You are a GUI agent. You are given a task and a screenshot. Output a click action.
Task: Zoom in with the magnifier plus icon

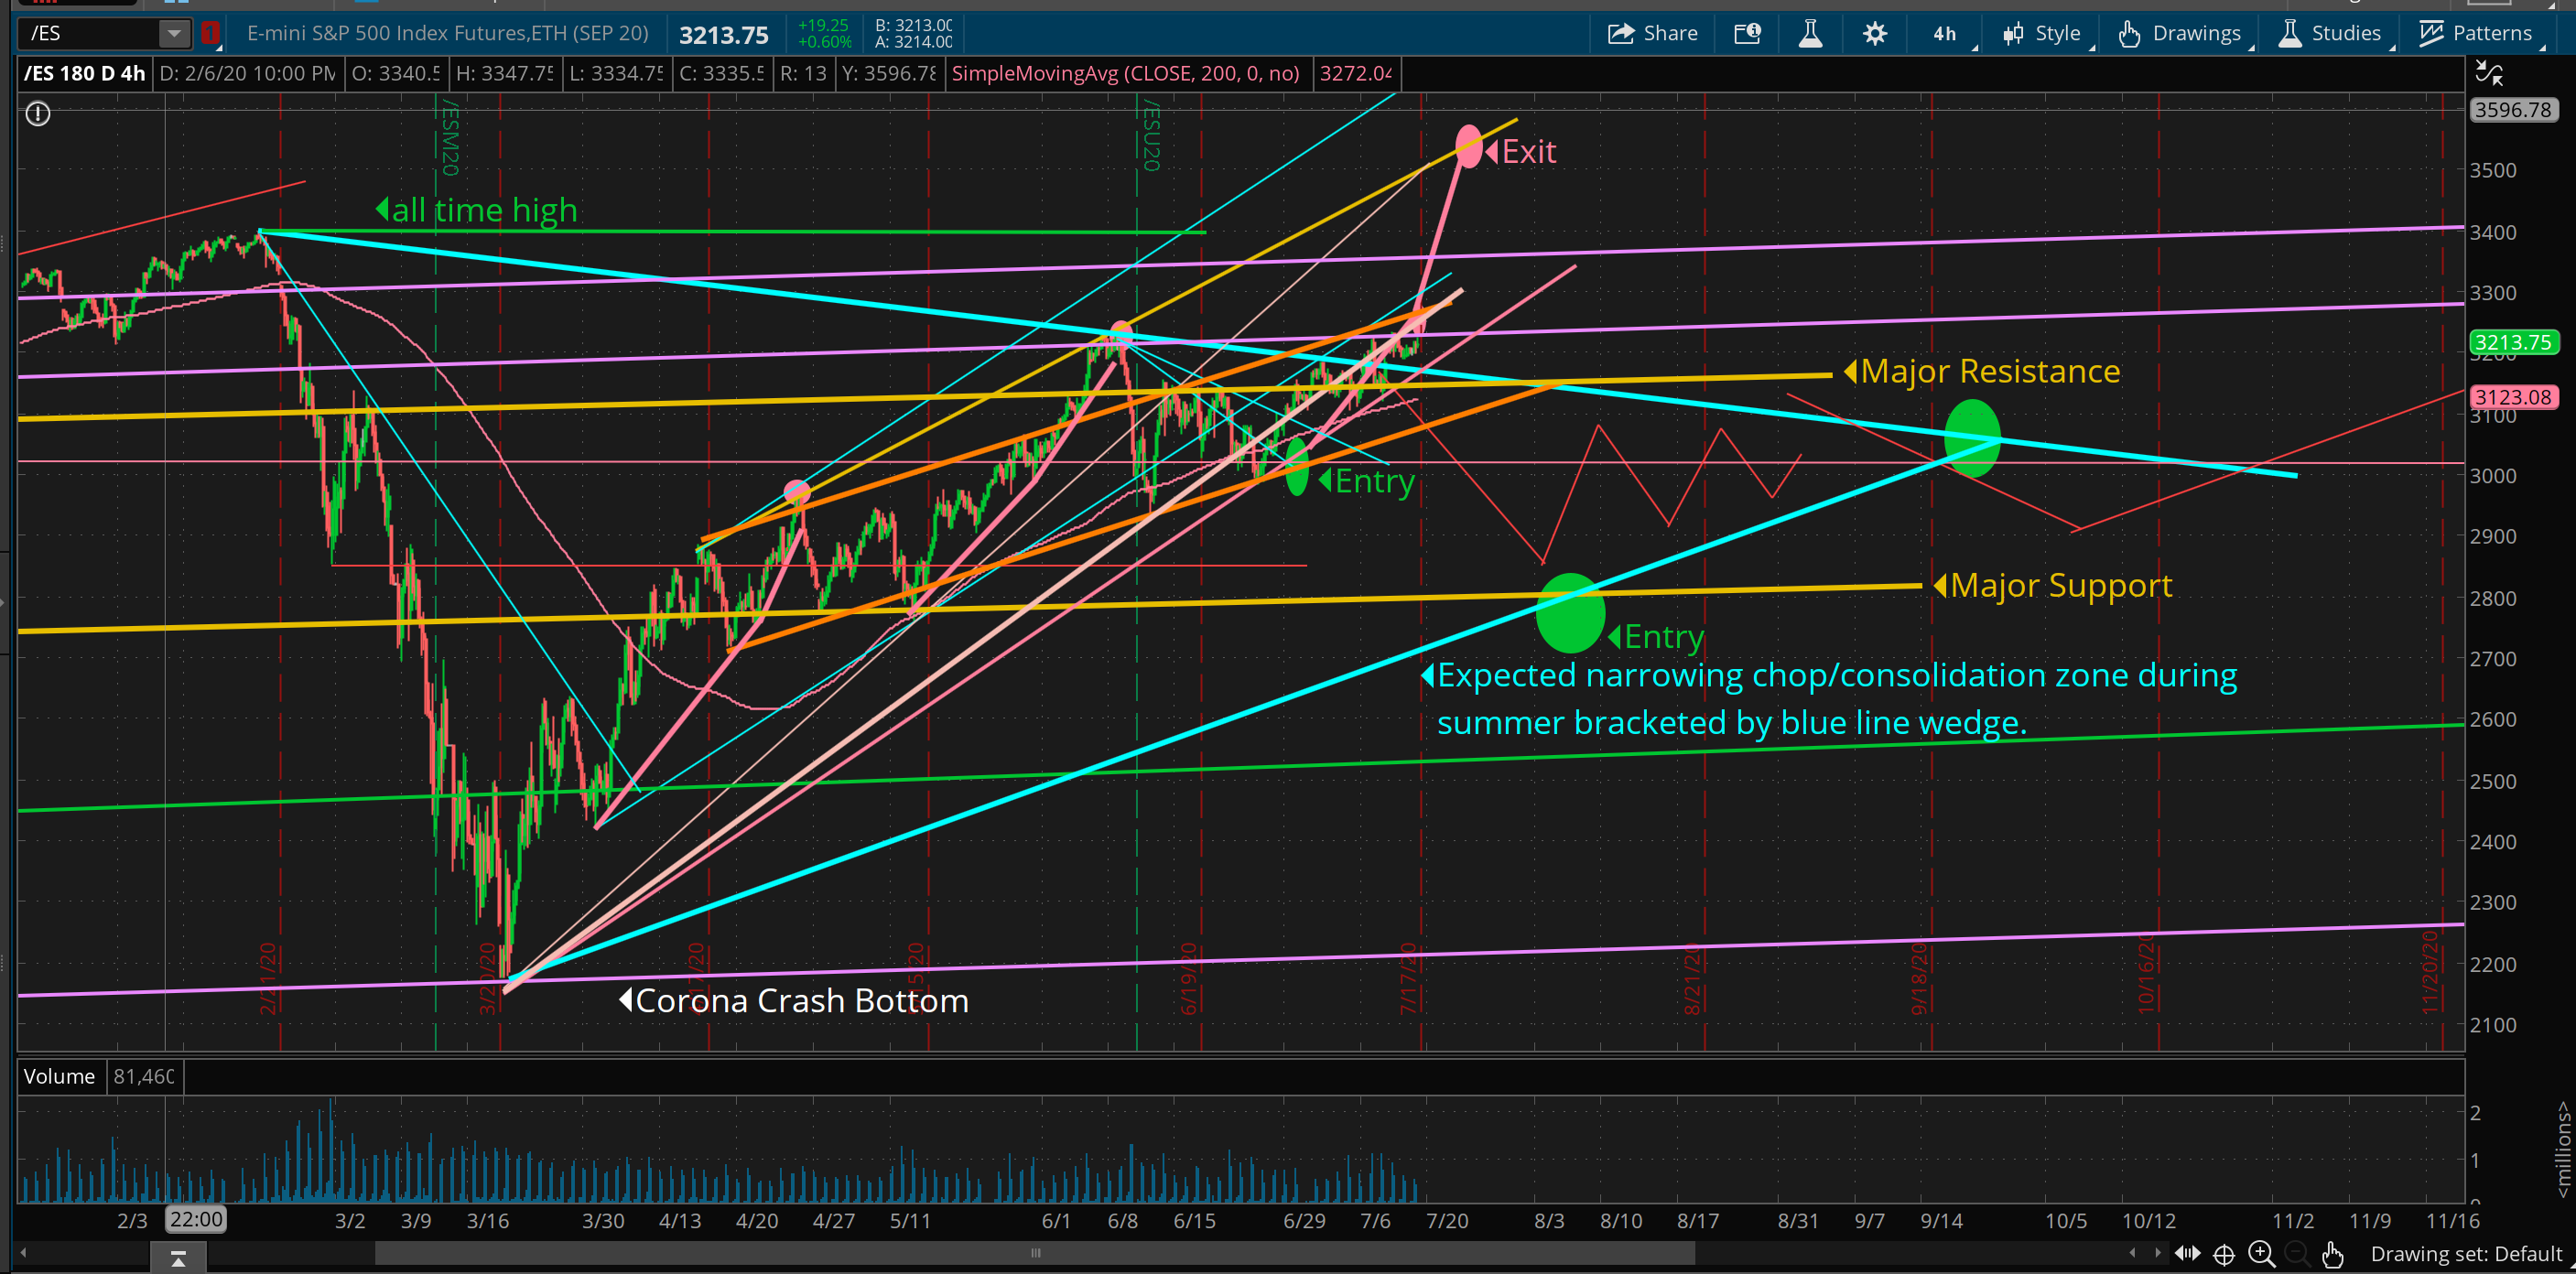[x=2261, y=1254]
